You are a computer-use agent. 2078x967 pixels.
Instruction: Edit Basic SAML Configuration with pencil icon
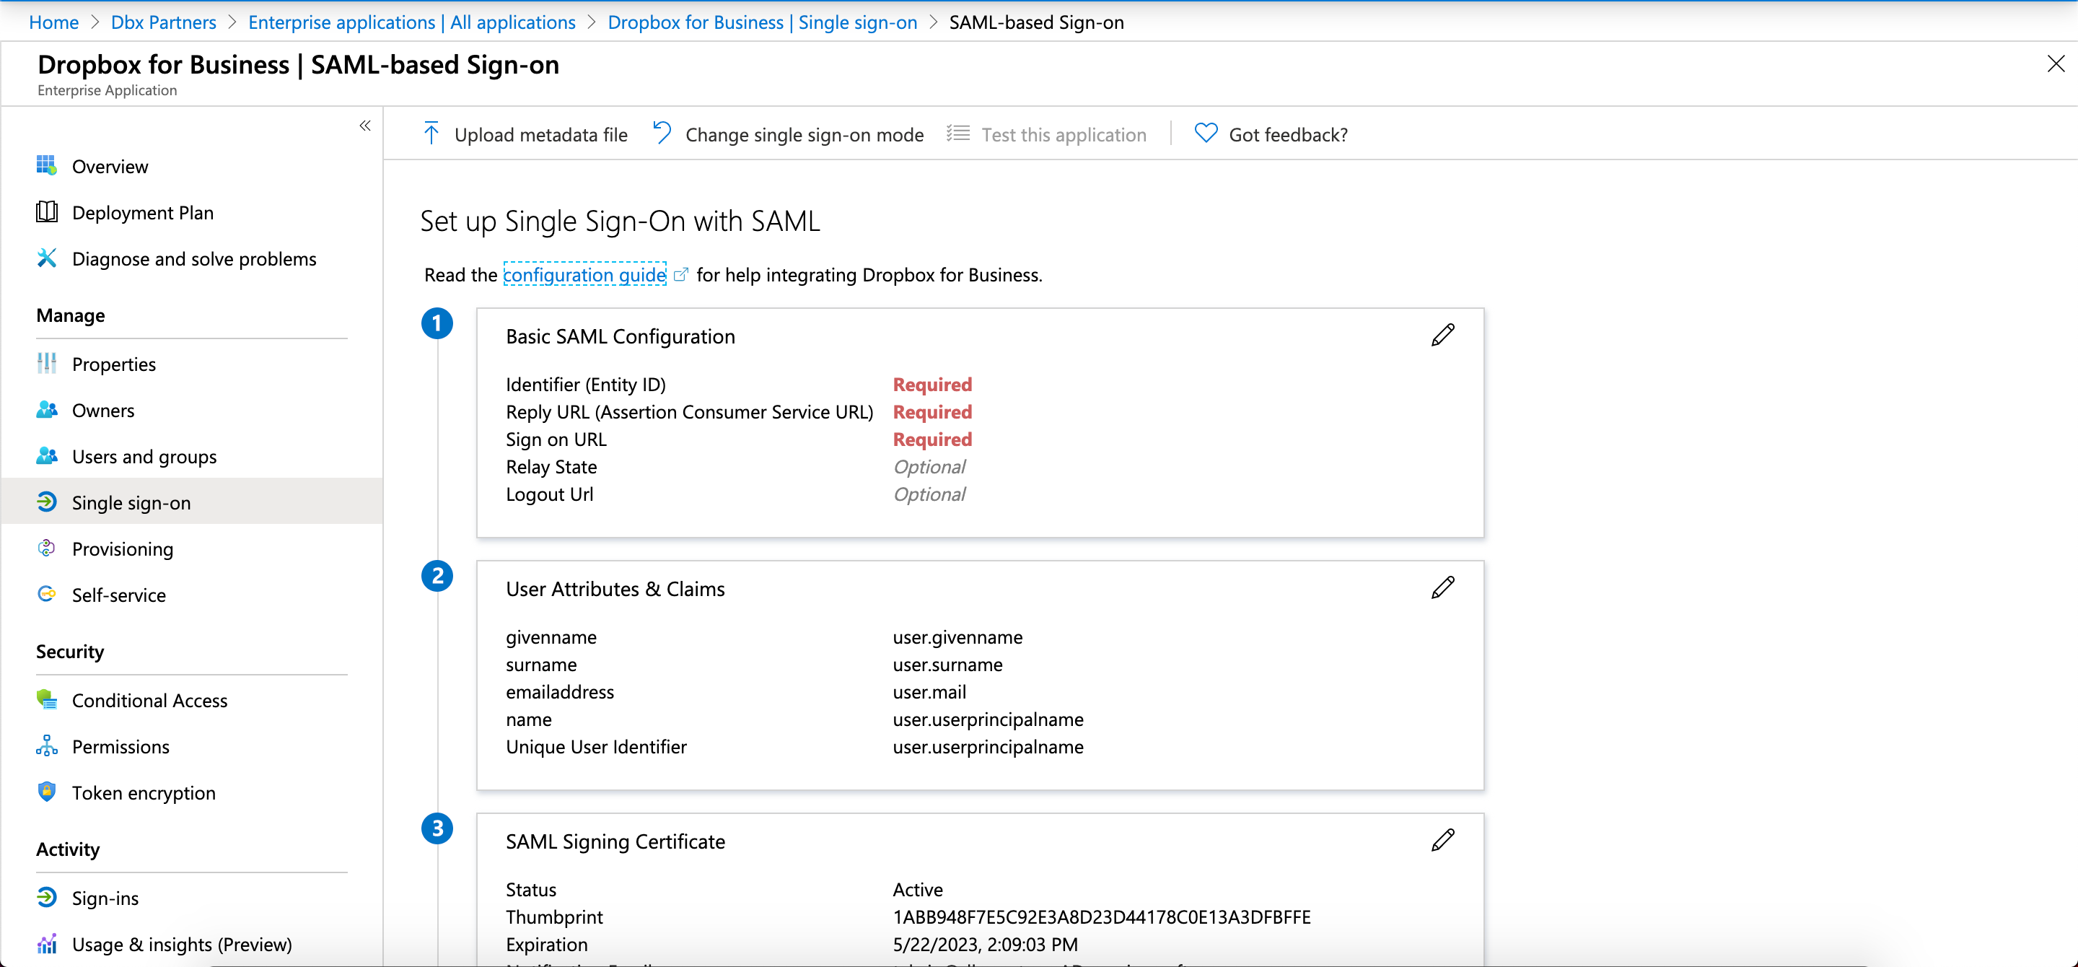click(1442, 336)
